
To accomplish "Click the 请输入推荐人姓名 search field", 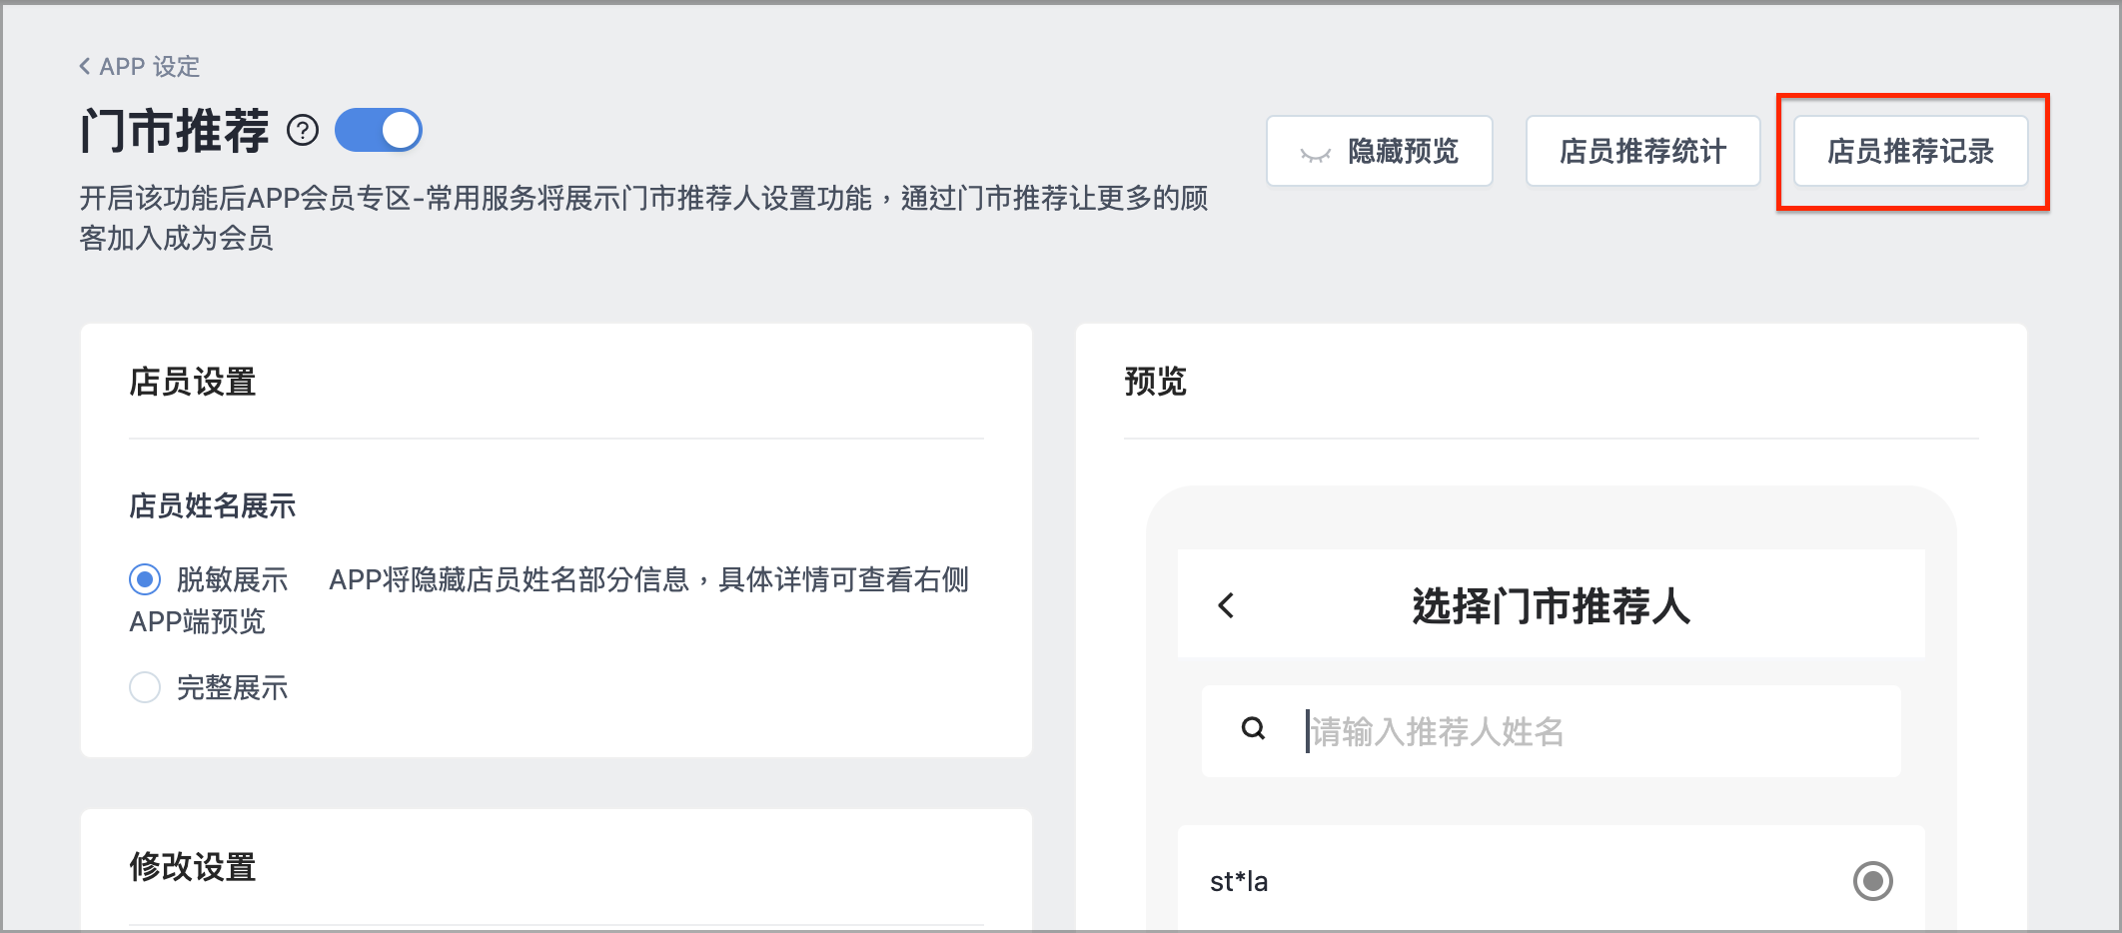I will pos(1552,731).
